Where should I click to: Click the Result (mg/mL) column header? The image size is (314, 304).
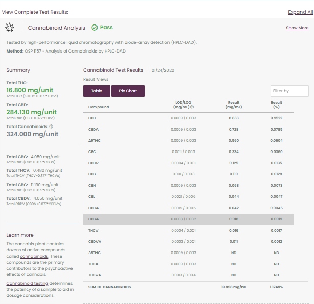point(234,105)
